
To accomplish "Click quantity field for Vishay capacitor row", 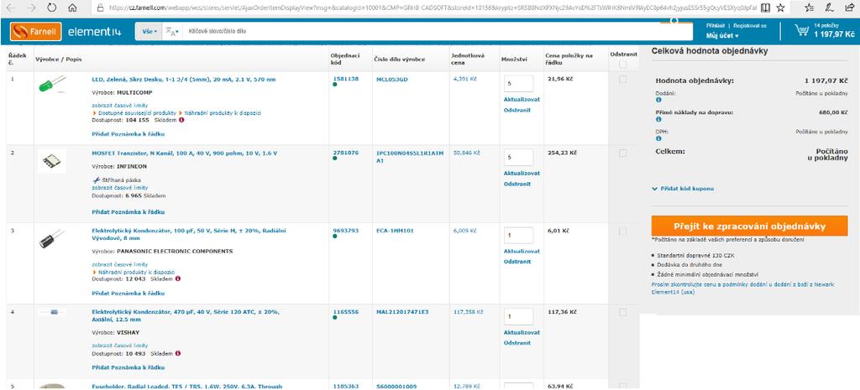I will click(x=518, y=316).
